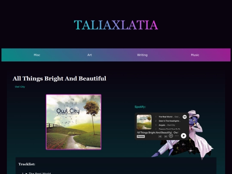Choose The Real World track in Spotify list
This screenshot has height=174, width=232.
click(x=165, y=117)
